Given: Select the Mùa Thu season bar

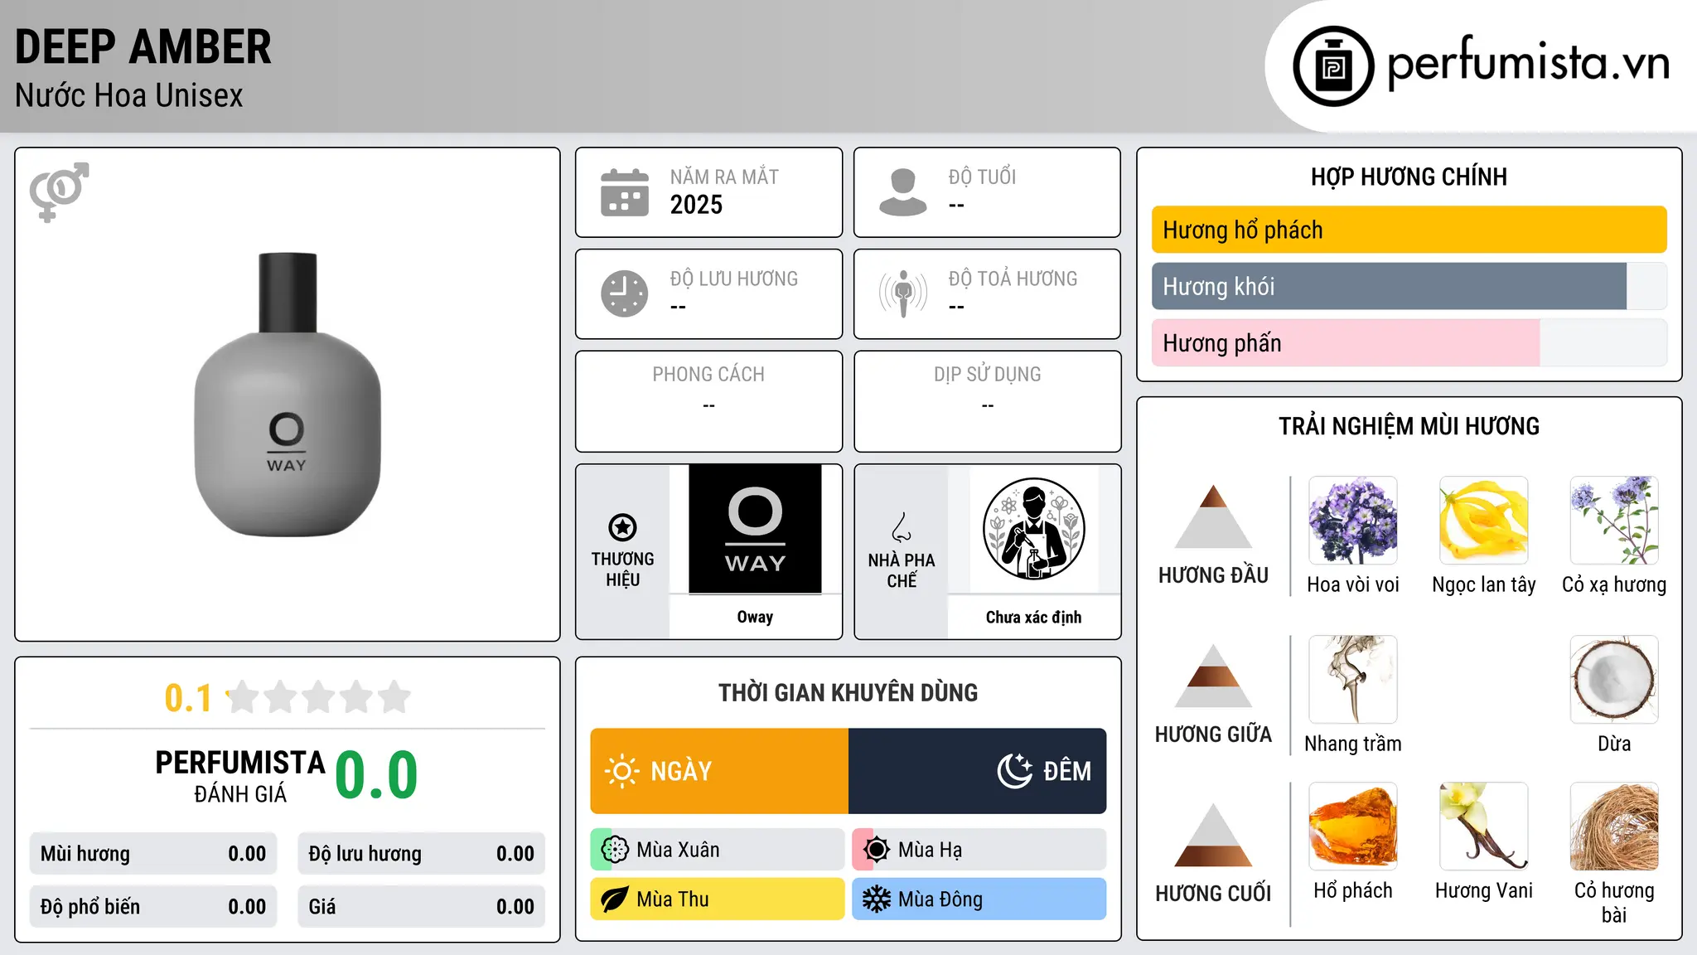Looking at the screenshot, I should (718, 899).
